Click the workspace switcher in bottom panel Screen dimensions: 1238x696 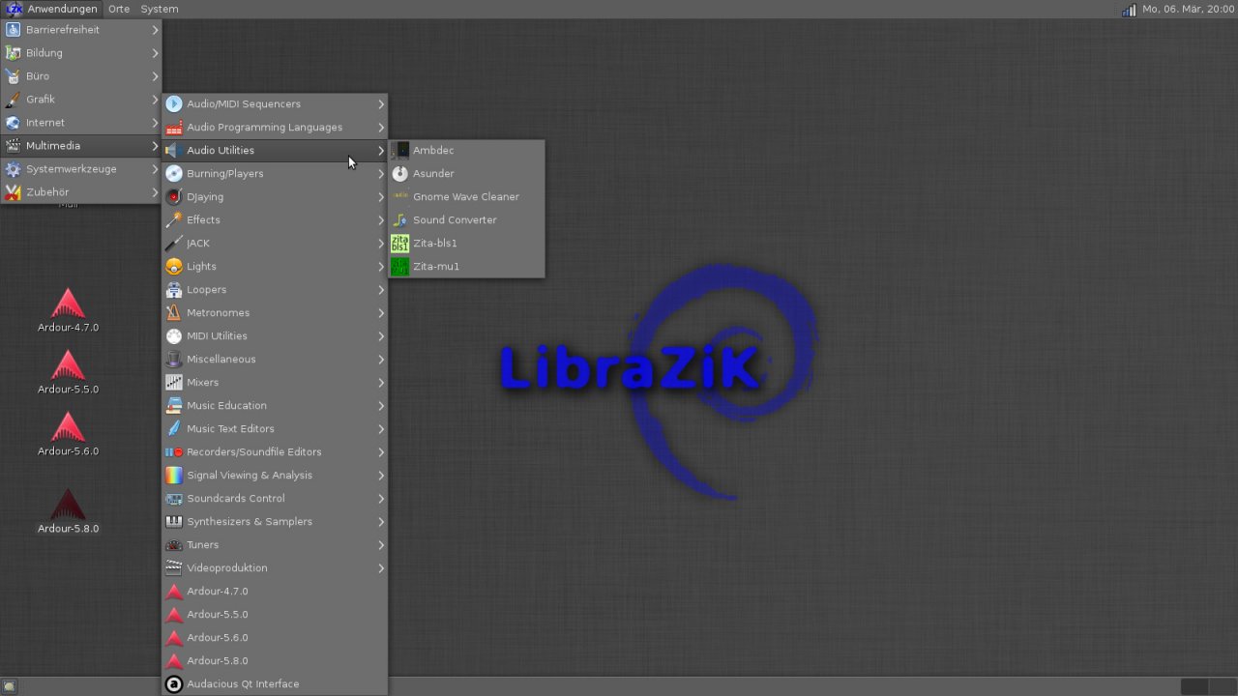(1207, 686)
